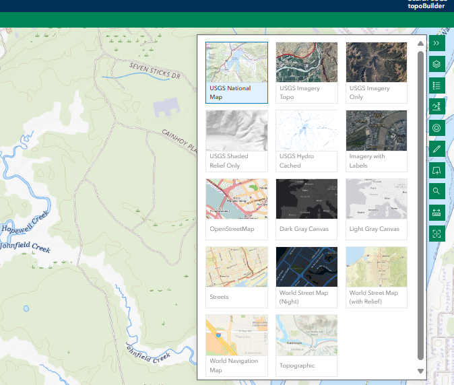The width and height of the screenshot is (454, 385).
Task: Collapse the toolbar with double-chevron icon
Action: pyautogui.click(x=437, y=43)
